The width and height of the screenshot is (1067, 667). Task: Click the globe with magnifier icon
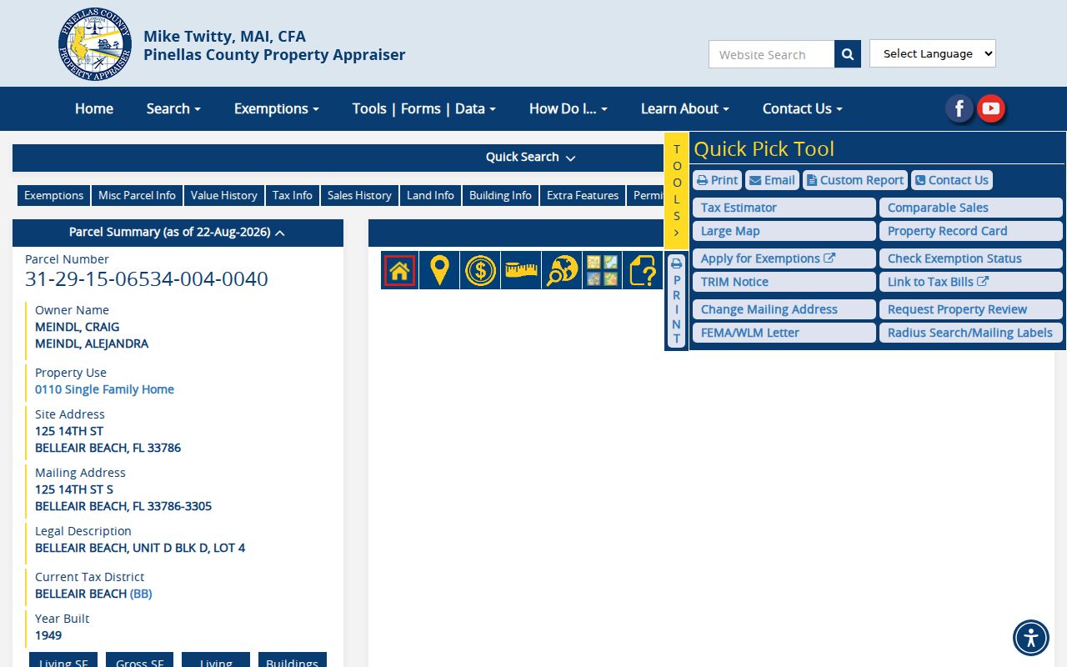[562, 270]
